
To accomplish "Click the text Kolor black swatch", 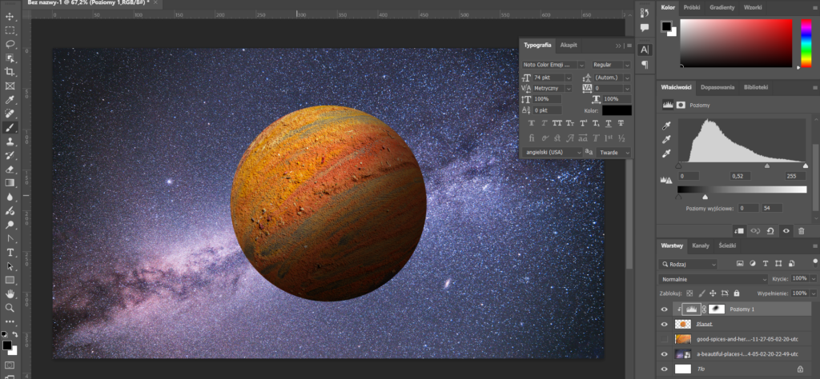I will [x=617, y=110].
